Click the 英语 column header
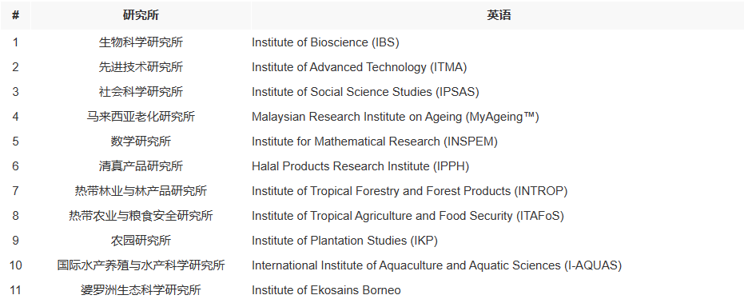744x303 pixels. click(499, 15)
